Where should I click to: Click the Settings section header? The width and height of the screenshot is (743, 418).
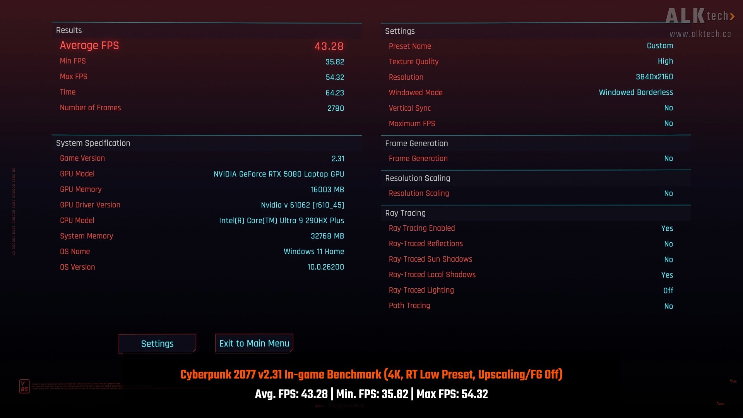(400, 31)
